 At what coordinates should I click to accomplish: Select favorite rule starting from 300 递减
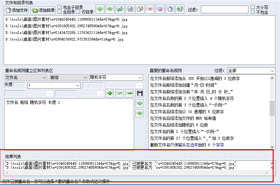pos(195,78)
